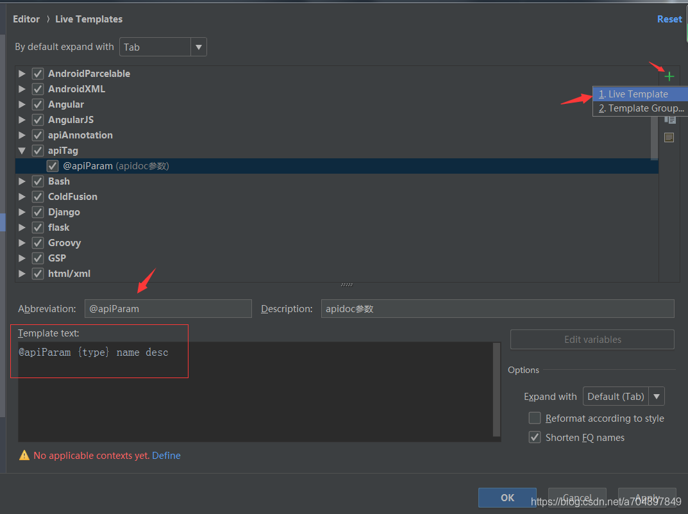Expand the GSP group

point(22,258)
